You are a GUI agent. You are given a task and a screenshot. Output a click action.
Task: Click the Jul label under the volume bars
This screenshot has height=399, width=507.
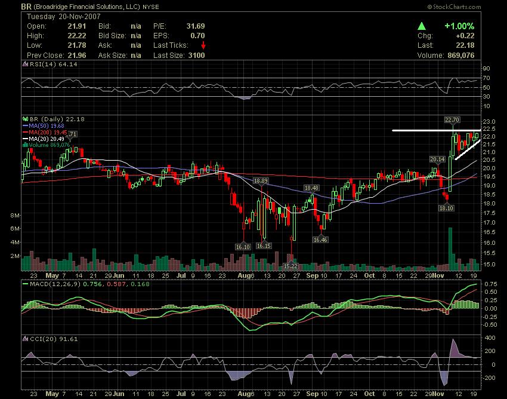[x=181, y=275]
